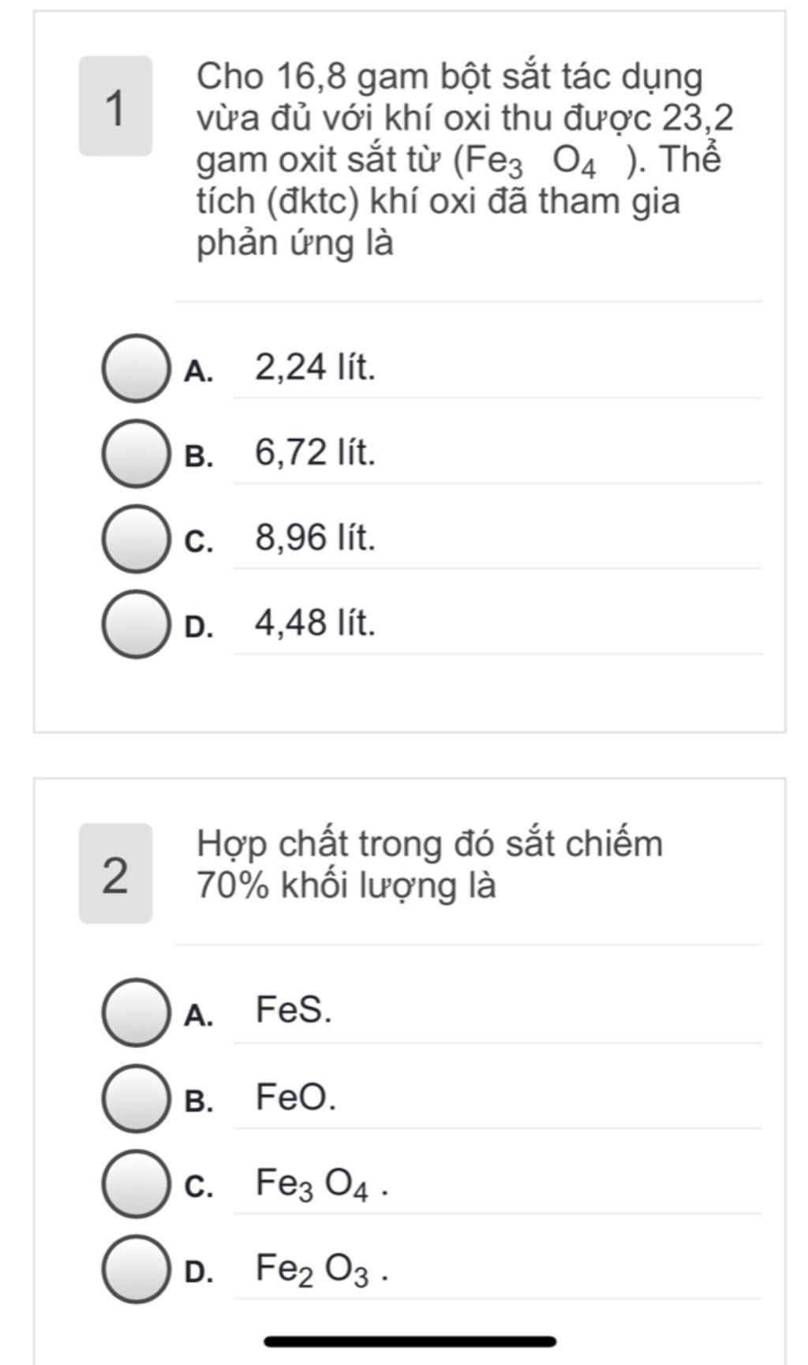
Task: Mark the radio circle next to 8,96 lít
Action: click(x=136, y=538)
